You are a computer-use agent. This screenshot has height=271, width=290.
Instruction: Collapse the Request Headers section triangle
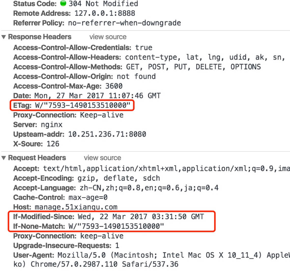coord(4,158)
